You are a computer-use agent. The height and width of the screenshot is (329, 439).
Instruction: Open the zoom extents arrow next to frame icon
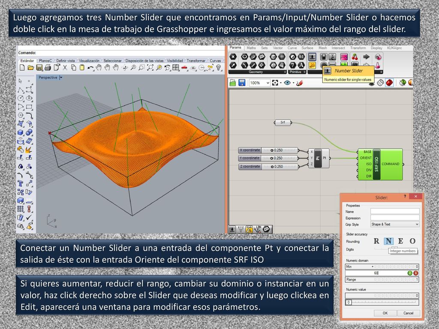point(281,83)
